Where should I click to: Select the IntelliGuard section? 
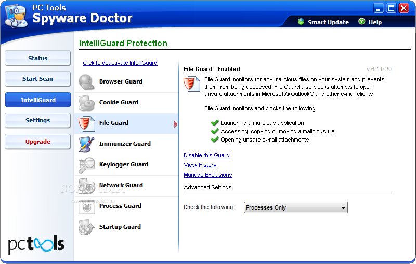(38, 100)
